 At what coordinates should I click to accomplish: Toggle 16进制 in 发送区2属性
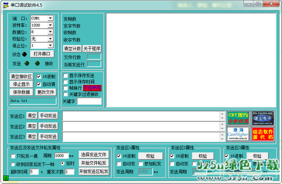[x=172, y=156]
